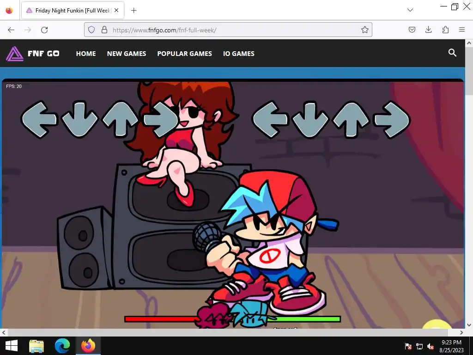Click opponent's up arrow receptor
The width and height of the screenshot is (473, 355).
pyautogui.click(x=121, y=120)
